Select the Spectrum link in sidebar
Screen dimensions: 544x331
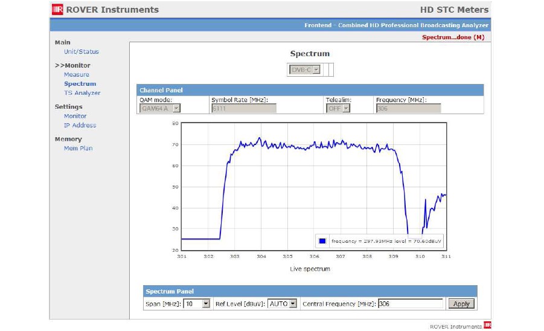click(x=80, y=83)
